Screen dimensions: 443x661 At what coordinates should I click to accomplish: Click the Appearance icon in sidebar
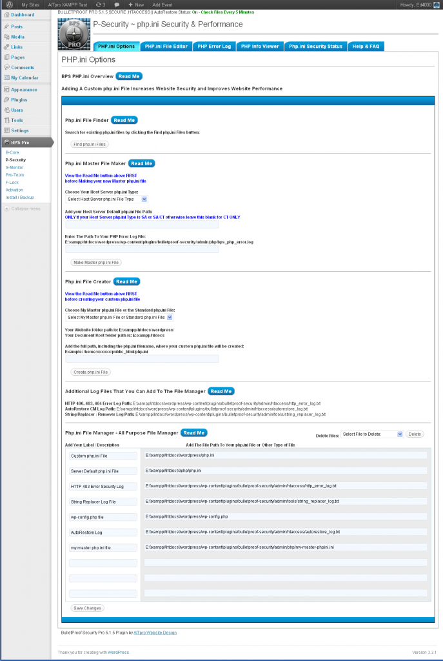[x=6, y=89]
